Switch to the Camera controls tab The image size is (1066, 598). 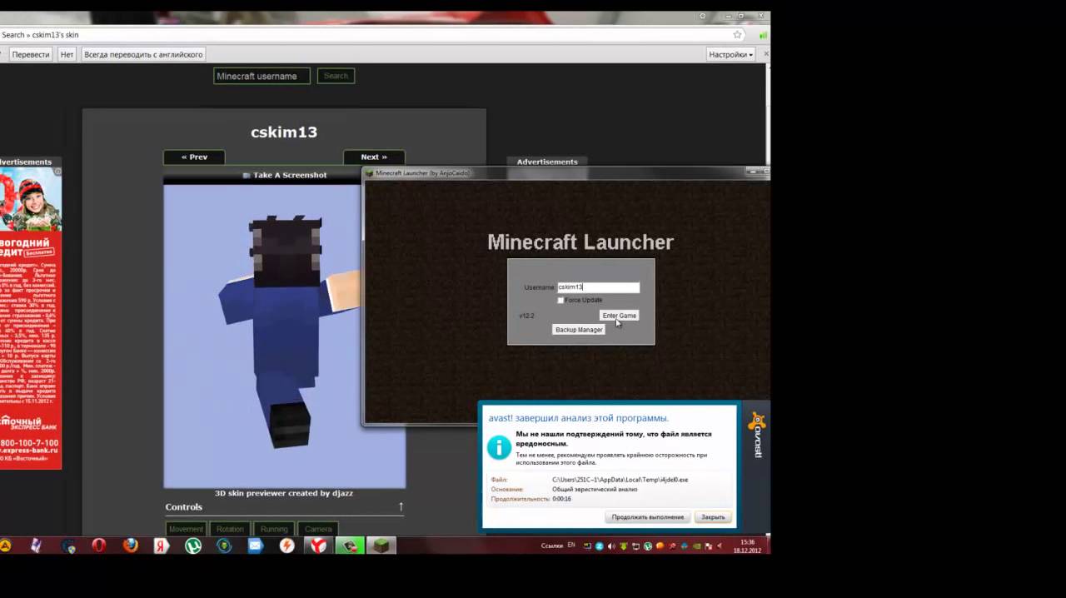click(318, 529)
